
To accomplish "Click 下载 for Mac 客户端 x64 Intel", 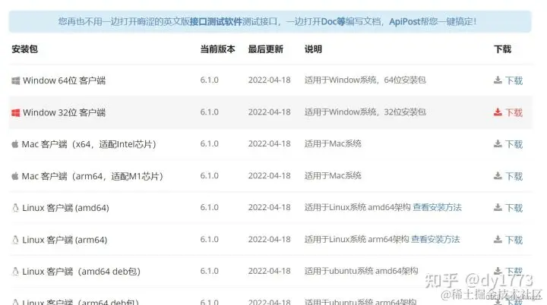I will pos(514,144).
